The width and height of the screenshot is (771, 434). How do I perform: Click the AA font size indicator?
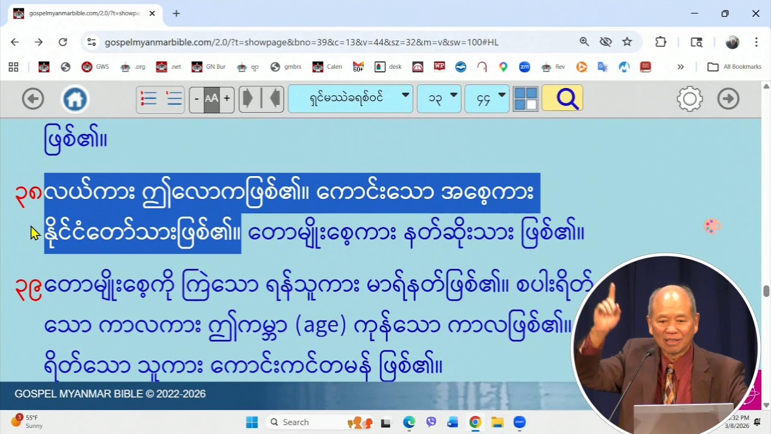click(211, 99)
